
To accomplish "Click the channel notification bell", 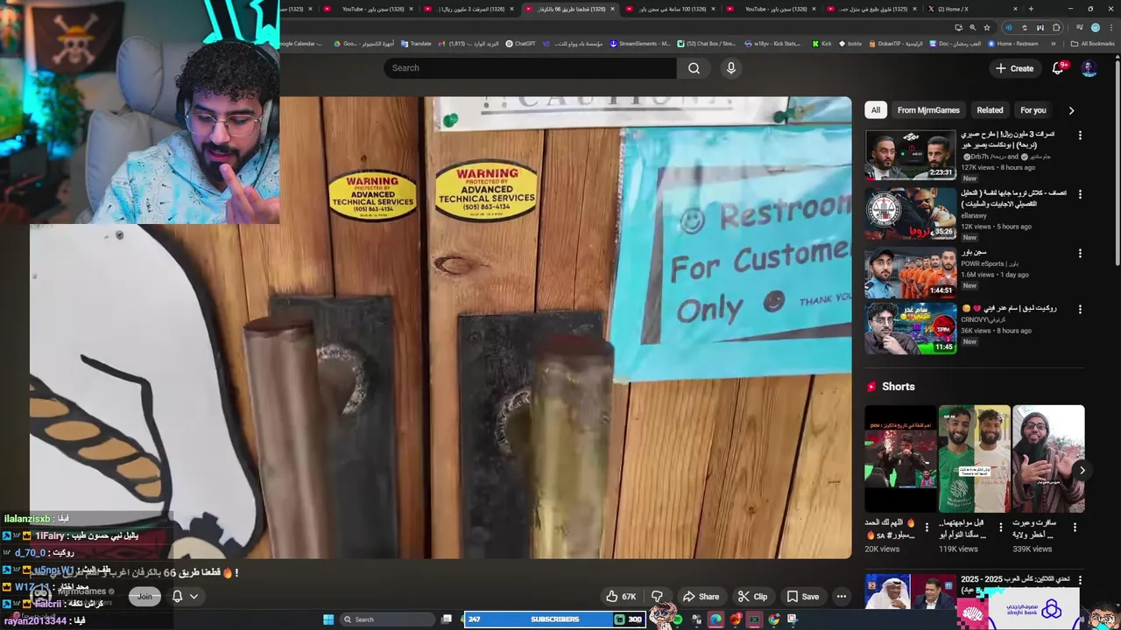I will tap(177, 596).
